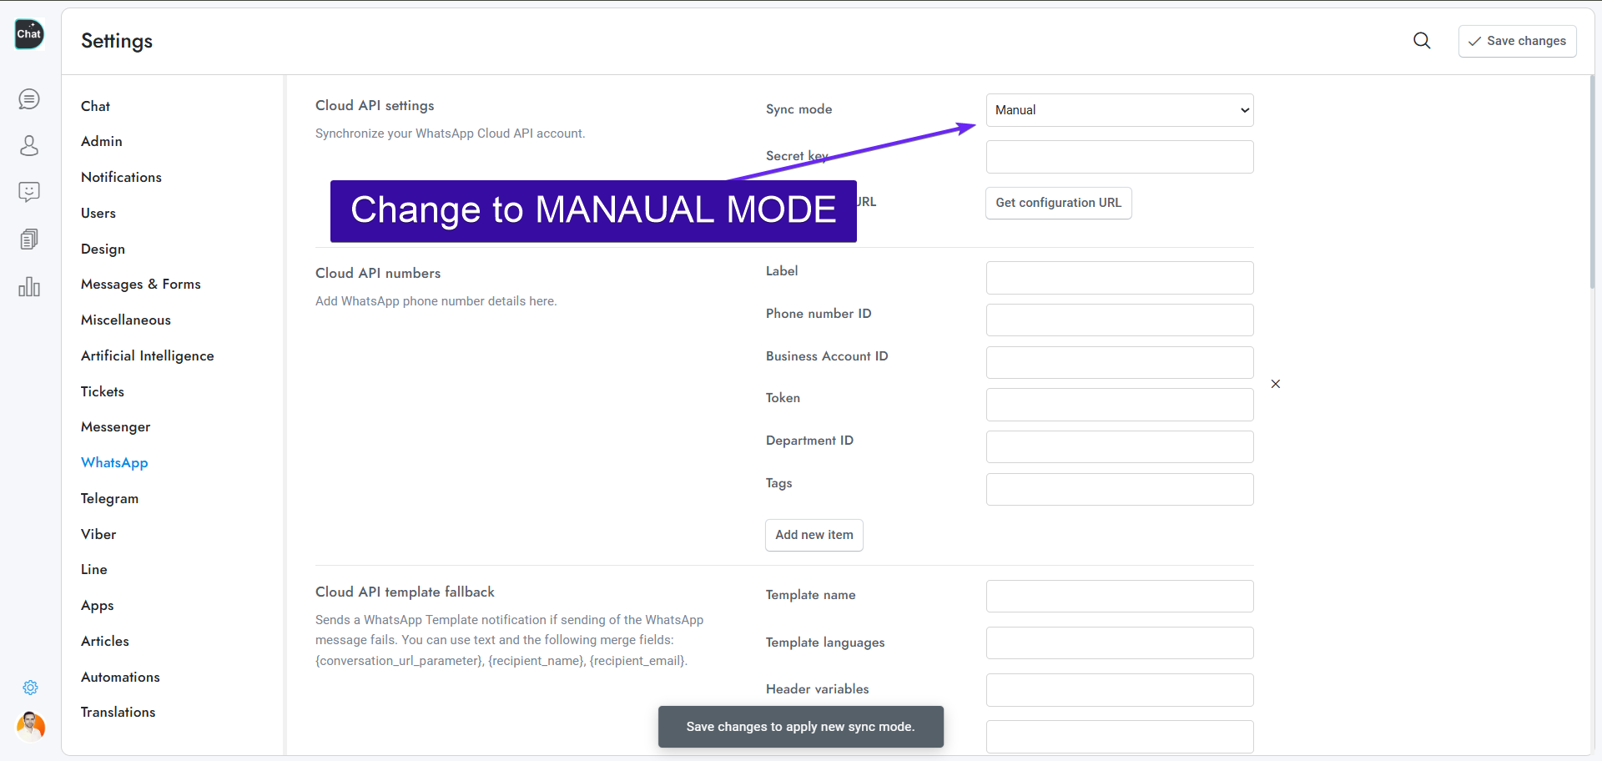
Task: Go to the Notifications settings section
Action: [x=121, y=177]
